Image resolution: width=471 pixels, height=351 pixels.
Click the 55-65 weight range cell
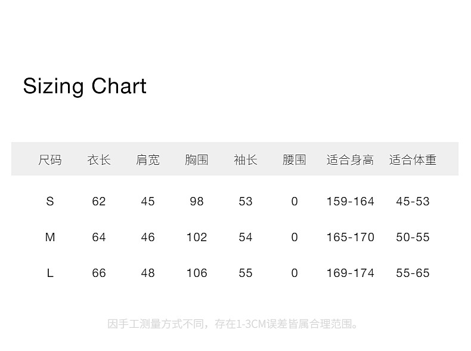(413, 273)
